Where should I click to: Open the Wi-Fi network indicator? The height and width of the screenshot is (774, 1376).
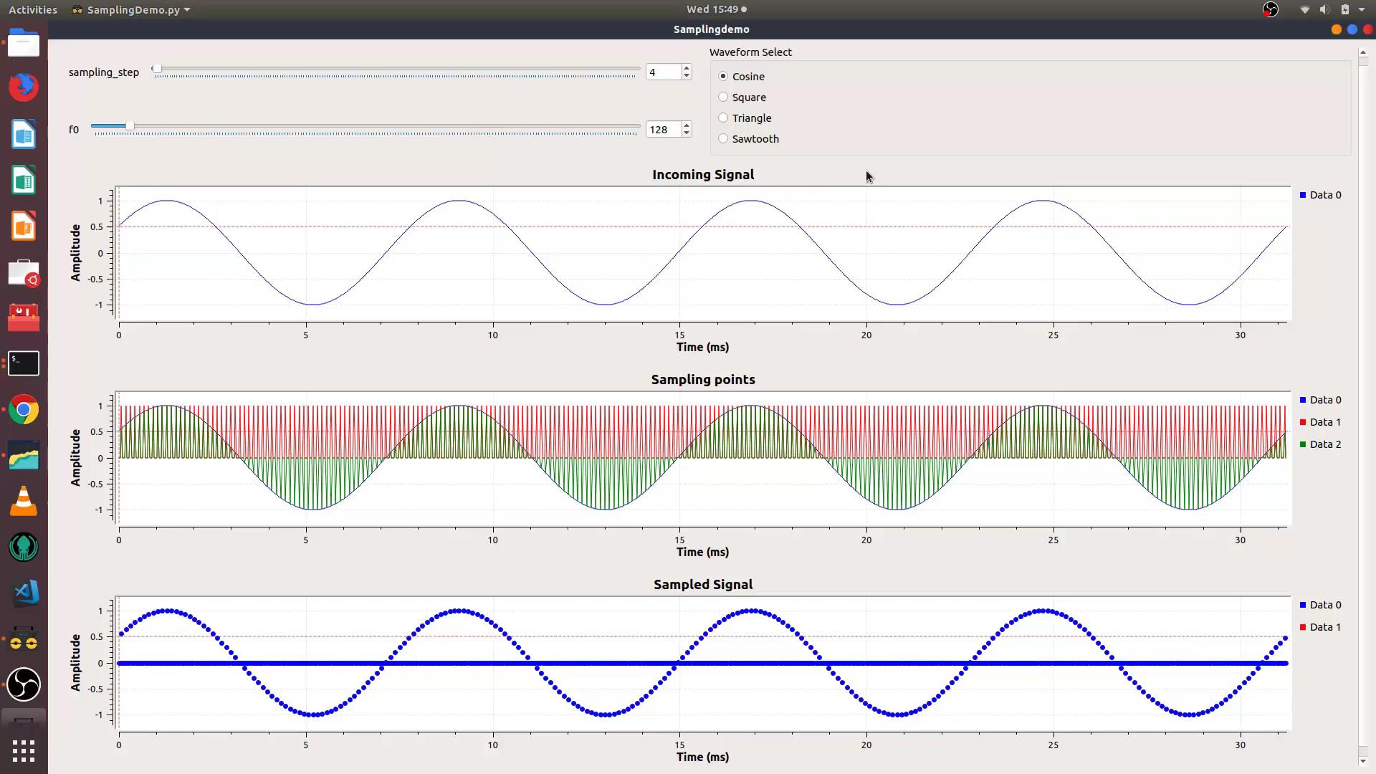(1304, 9)
